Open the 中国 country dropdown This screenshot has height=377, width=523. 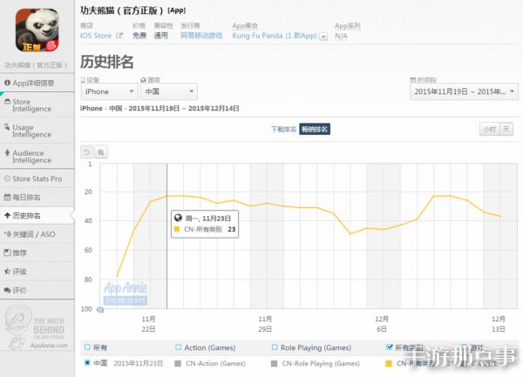169,91
